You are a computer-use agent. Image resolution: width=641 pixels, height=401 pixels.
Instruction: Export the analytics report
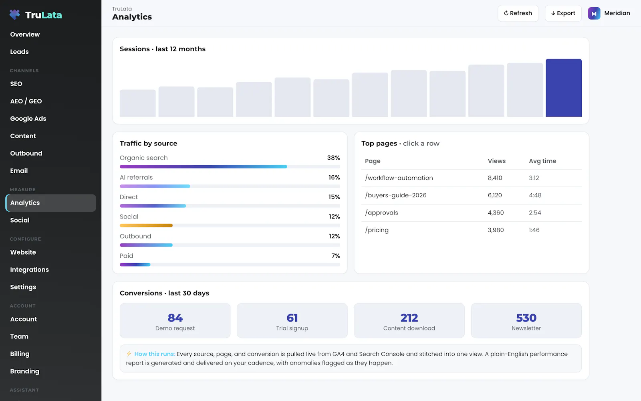click(563, 13)
